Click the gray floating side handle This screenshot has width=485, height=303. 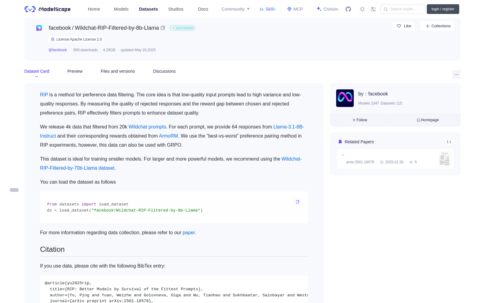click(x=14, y=190)
